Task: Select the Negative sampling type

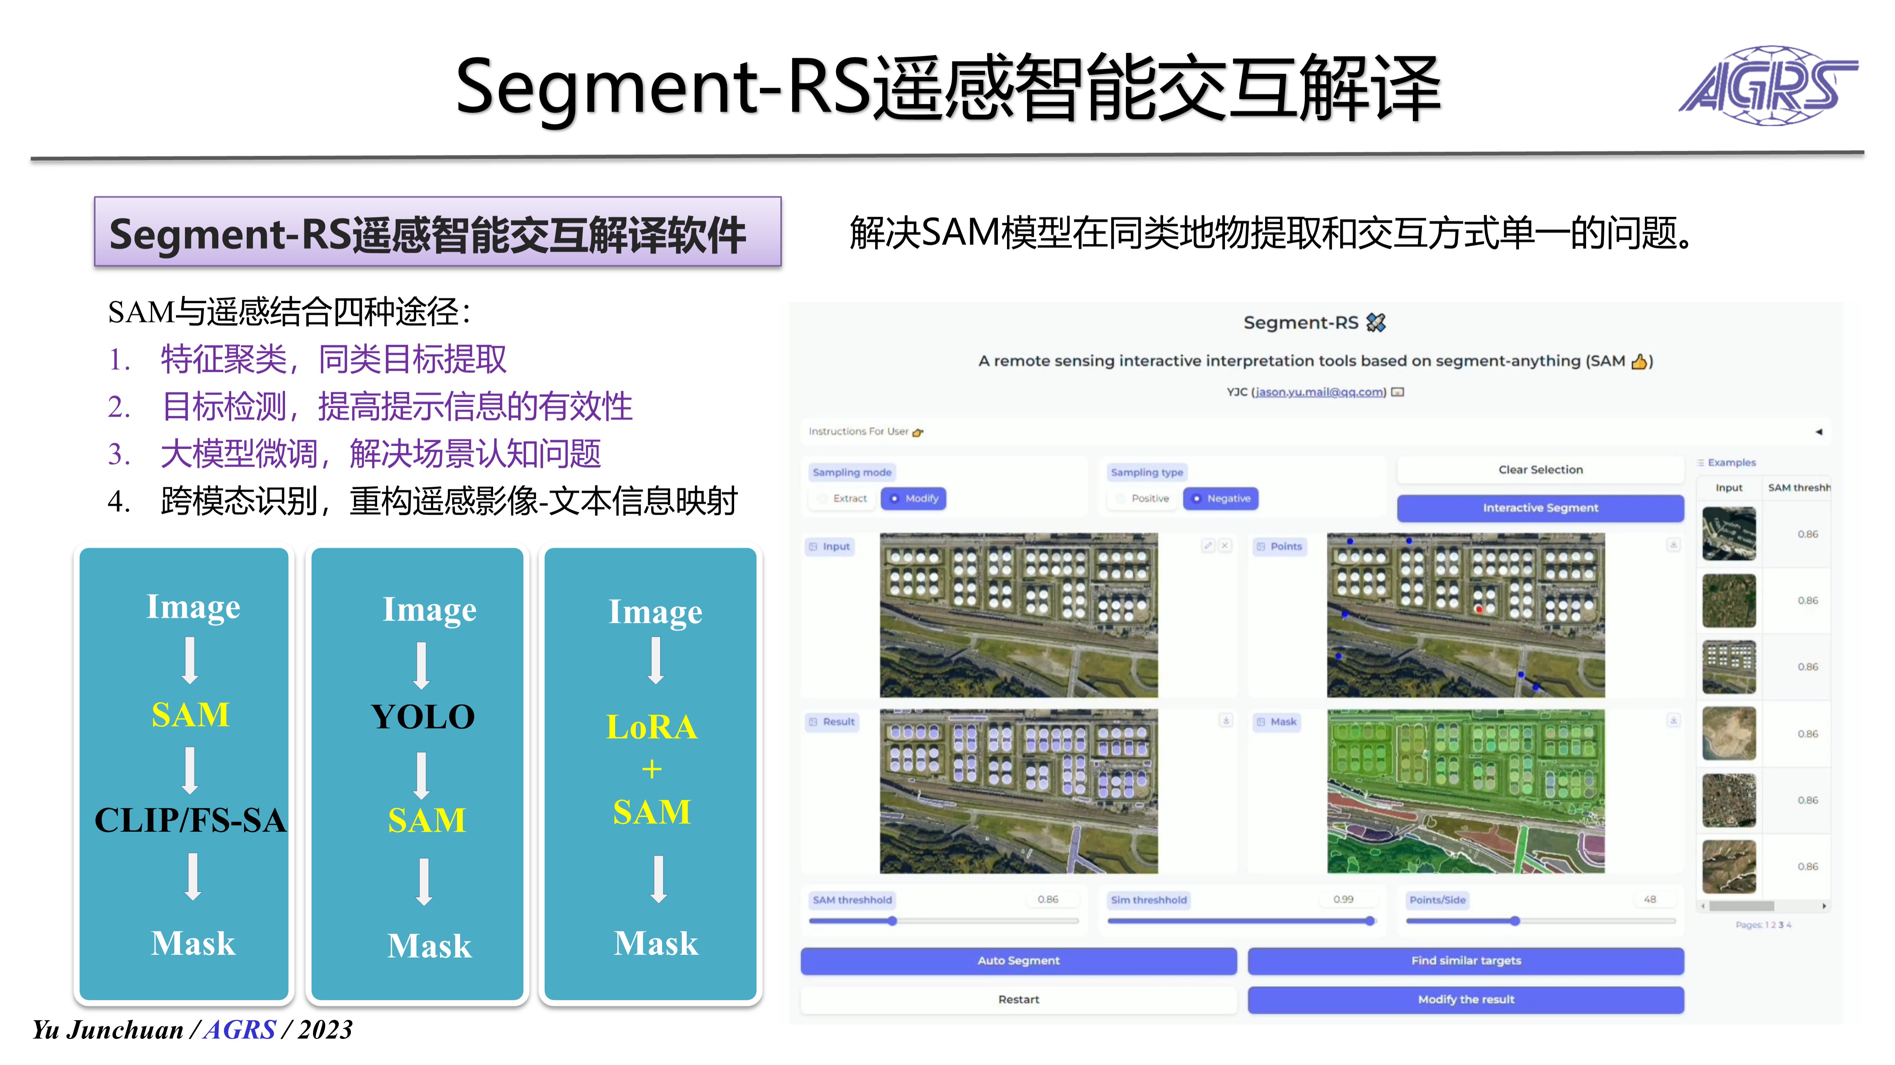Action: (1221, 498)
